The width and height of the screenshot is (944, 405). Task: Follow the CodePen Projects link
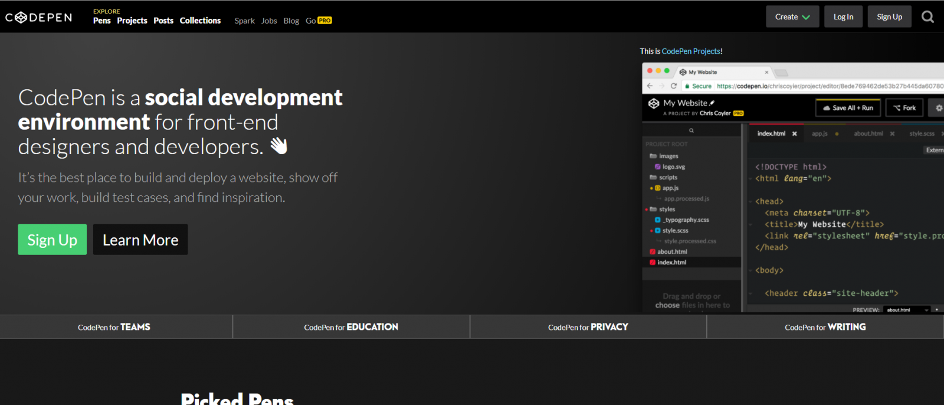[691, 51]
